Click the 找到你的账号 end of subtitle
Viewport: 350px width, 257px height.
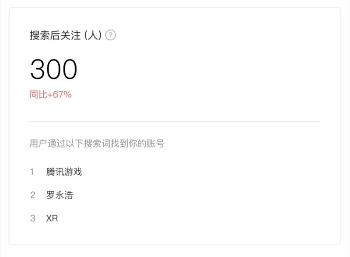[137, 143]
